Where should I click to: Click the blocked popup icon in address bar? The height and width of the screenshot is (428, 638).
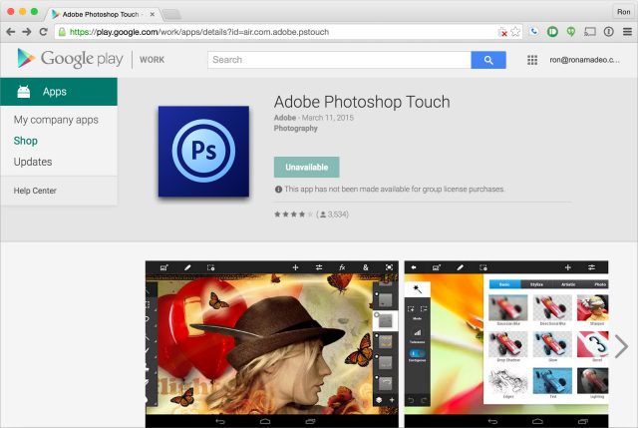tap(502, 32)
